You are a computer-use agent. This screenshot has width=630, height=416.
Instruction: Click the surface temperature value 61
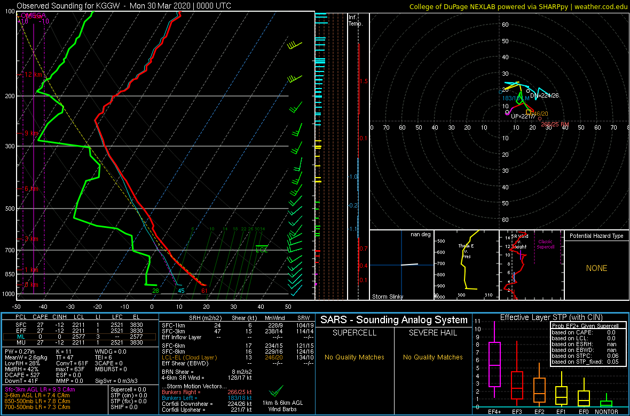204,291
